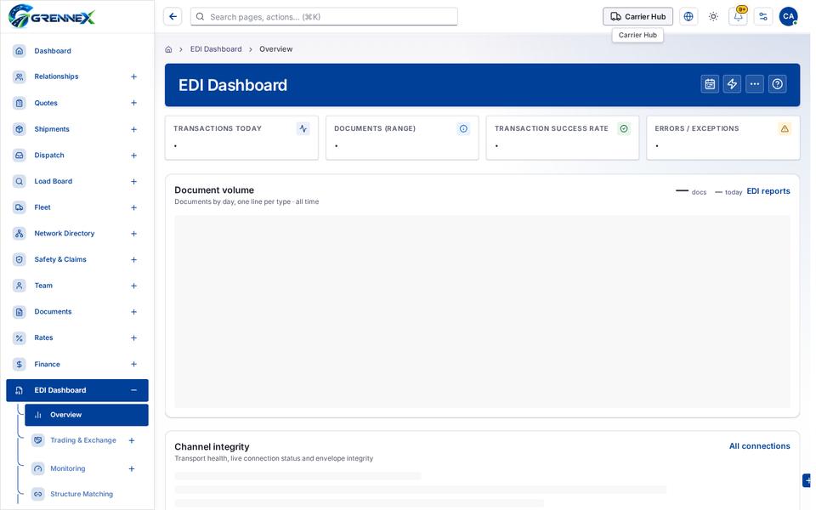Viewport: 816px width, 510px height.
Task: Open the All connections link
Action: [x=759, y=446]
